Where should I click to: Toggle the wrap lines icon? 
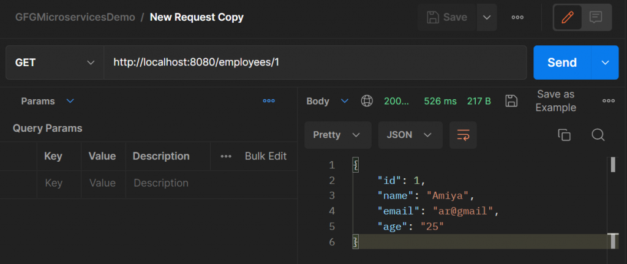463,135
